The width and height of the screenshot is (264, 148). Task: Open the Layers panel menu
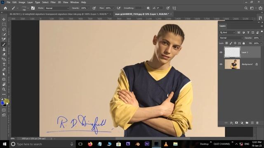pos(262,26)
